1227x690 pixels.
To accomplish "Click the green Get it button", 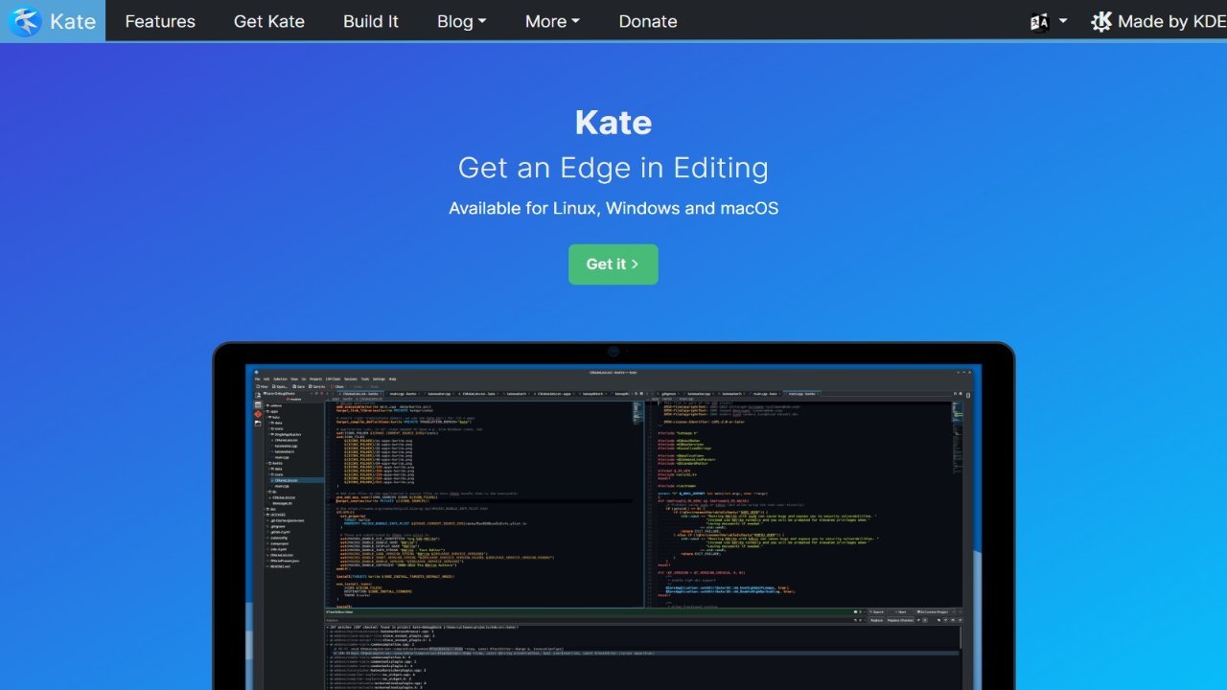I will pyautogui.click(x=613, y=264).
